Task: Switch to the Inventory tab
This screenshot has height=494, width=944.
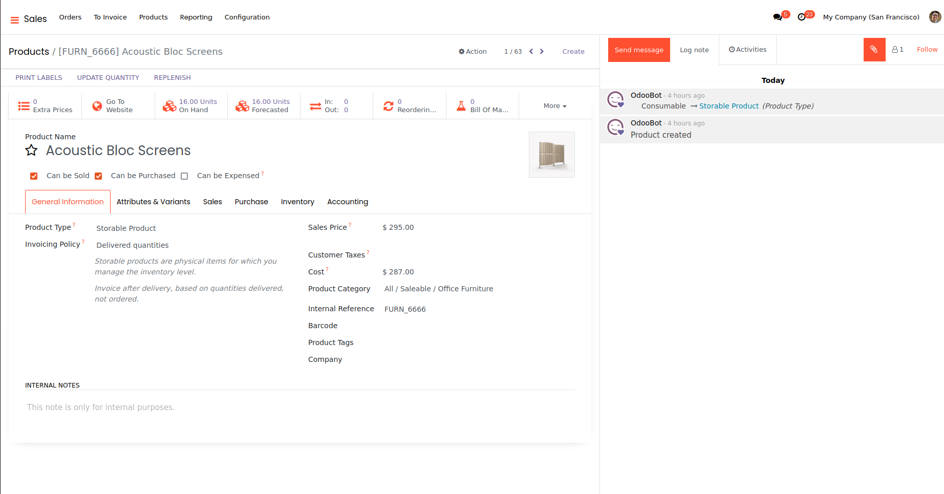Action: click(x=297, y=202)
